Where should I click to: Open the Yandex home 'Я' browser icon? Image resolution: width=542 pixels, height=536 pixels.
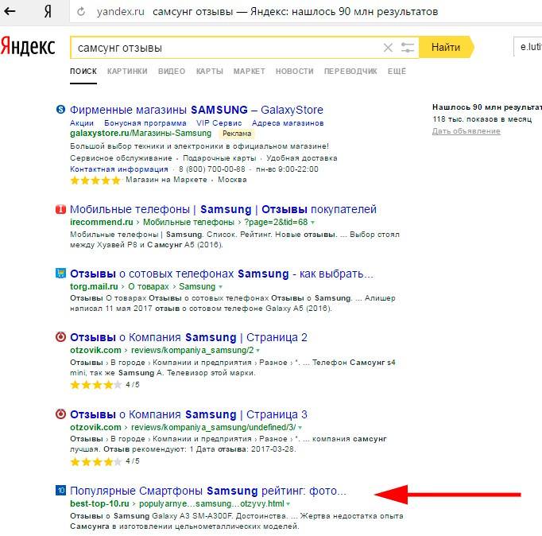[48, 11]
